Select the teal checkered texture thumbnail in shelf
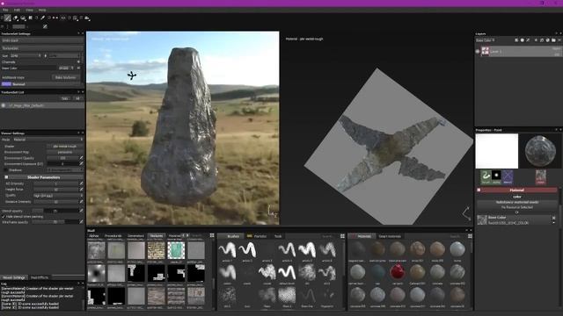Viewport: 563px width, 316px height. point(176,250)
